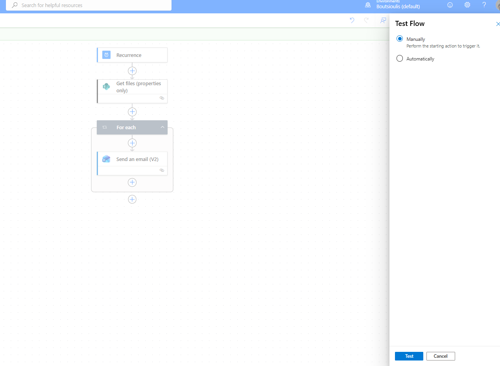This screenshot has height=366, width=500.
Task: Click the undo arrow in toolbar
Action: click(x=352, y=20)
